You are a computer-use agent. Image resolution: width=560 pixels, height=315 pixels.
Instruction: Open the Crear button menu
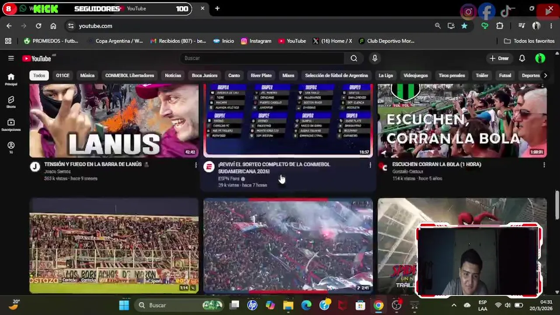click(x=499, y=58)
